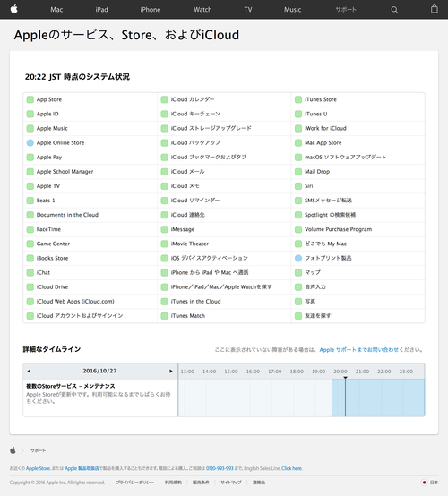Viewport: 448px width, 496px height.
Task: Open the shopping bag icon
Action: [x=435, y=9]
